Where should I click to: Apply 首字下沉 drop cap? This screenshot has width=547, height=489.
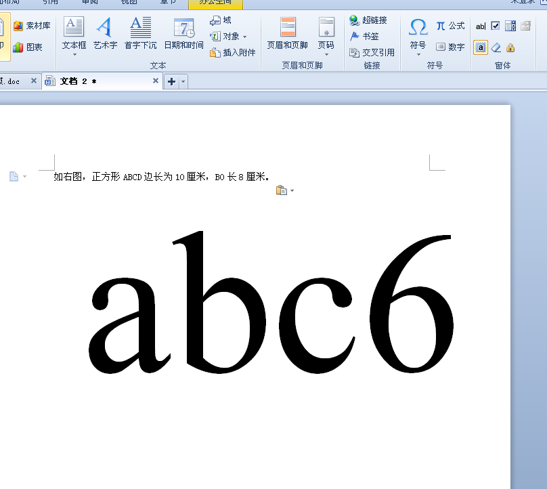tap(140, 33)
